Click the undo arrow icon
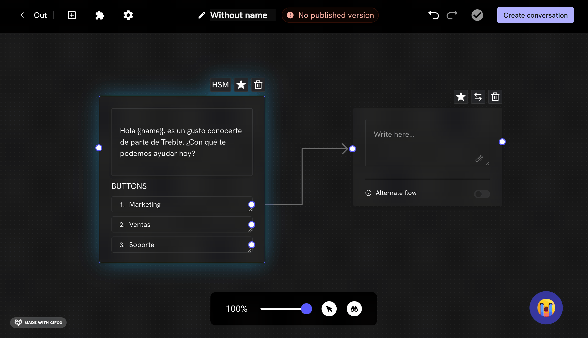 coord(433,15)
